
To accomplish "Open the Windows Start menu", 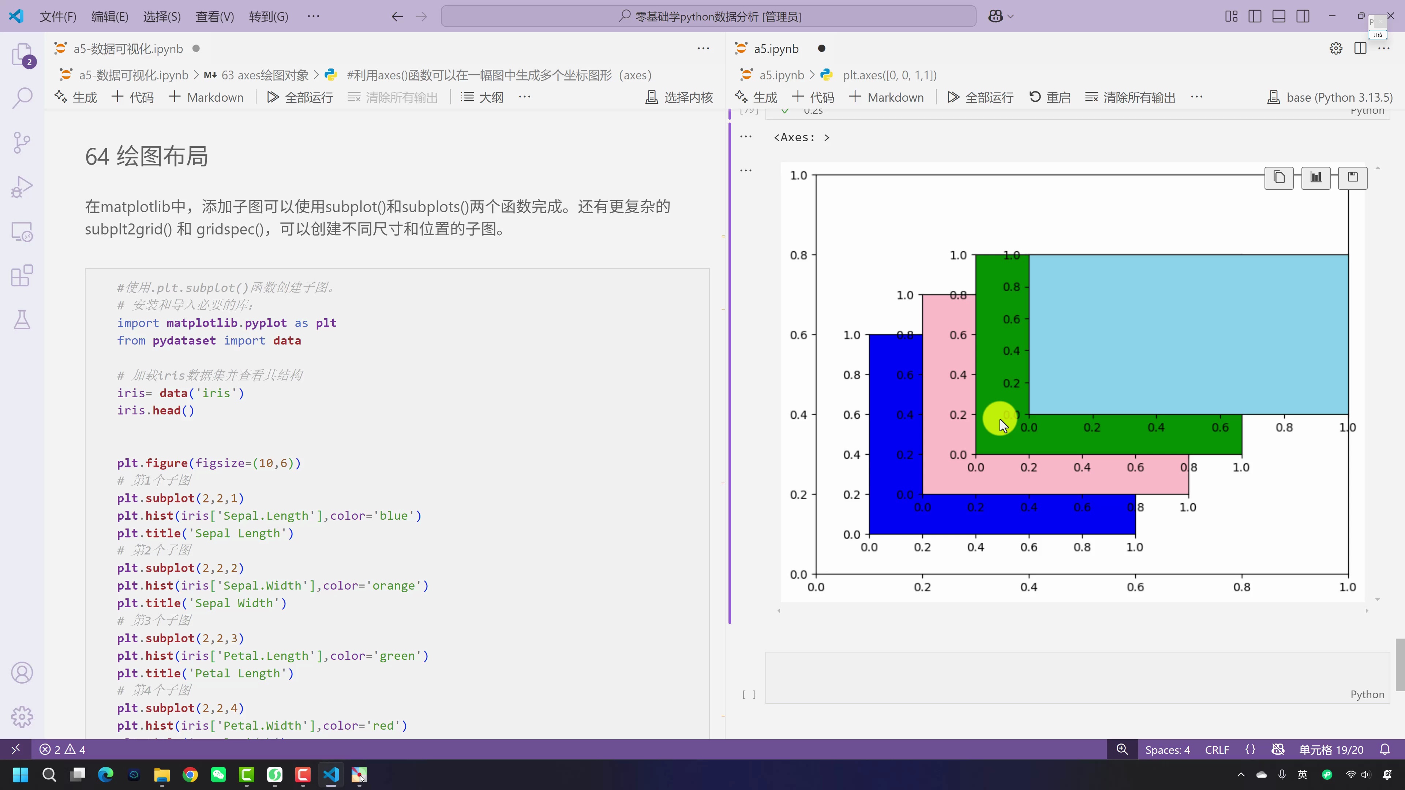I will (20, 775).
